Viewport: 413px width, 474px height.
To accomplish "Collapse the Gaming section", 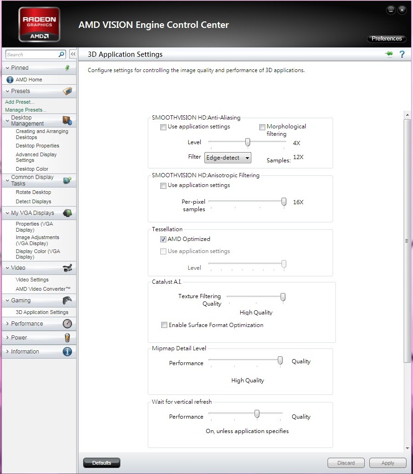I will tap(7, 300).
